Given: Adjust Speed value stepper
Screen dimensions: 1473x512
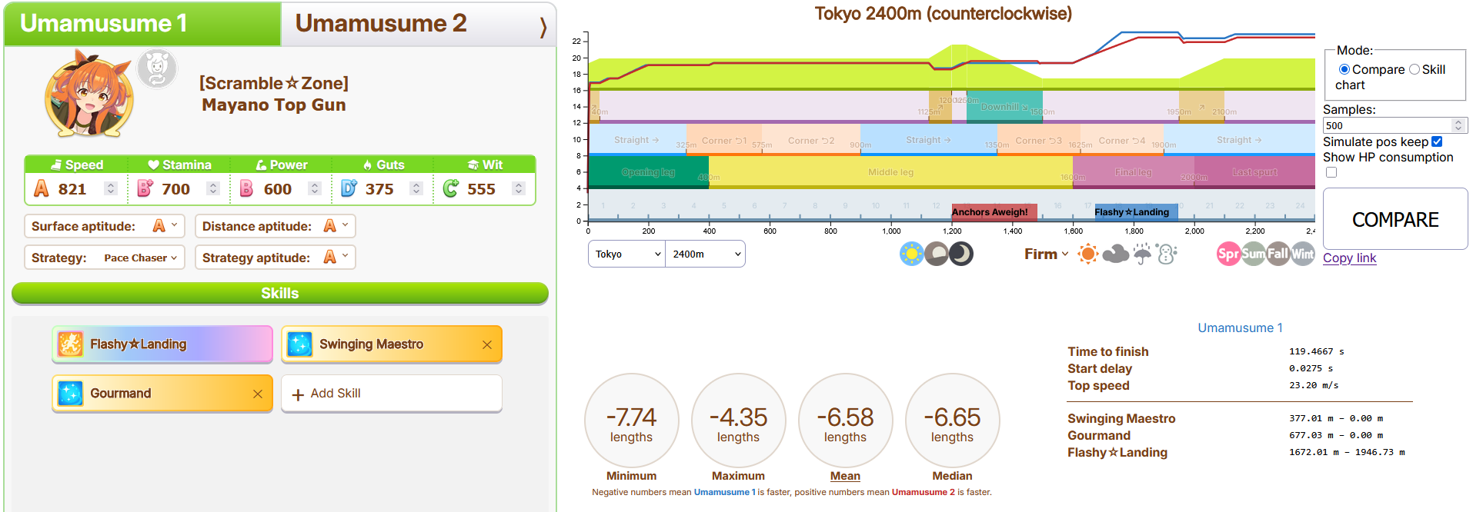Looking at the screenshot, I should click(x=111, y=188).
